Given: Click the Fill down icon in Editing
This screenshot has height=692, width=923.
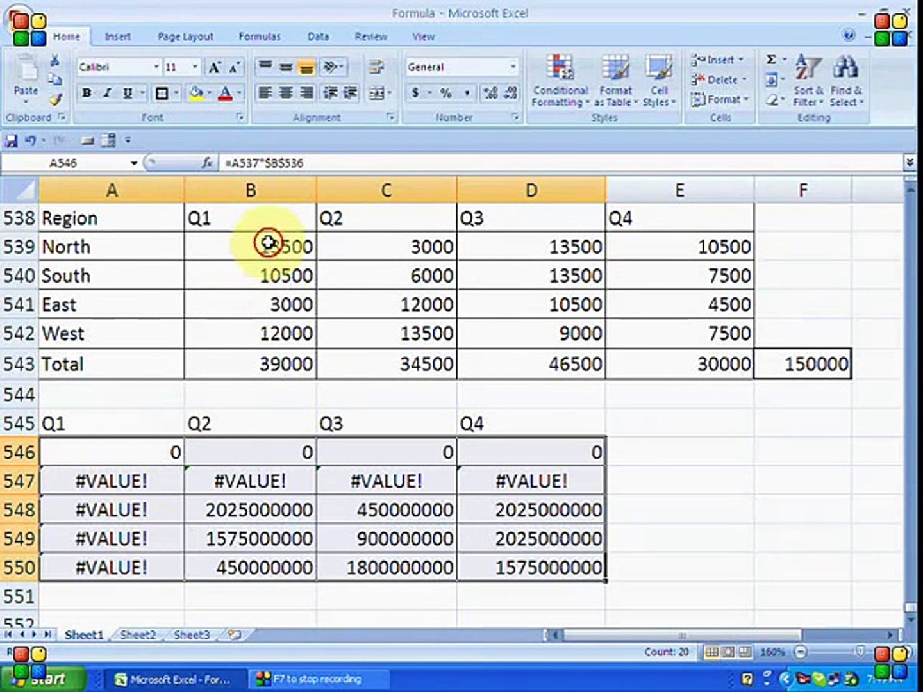Looking at the screenshot, I should tap(772, 80).
